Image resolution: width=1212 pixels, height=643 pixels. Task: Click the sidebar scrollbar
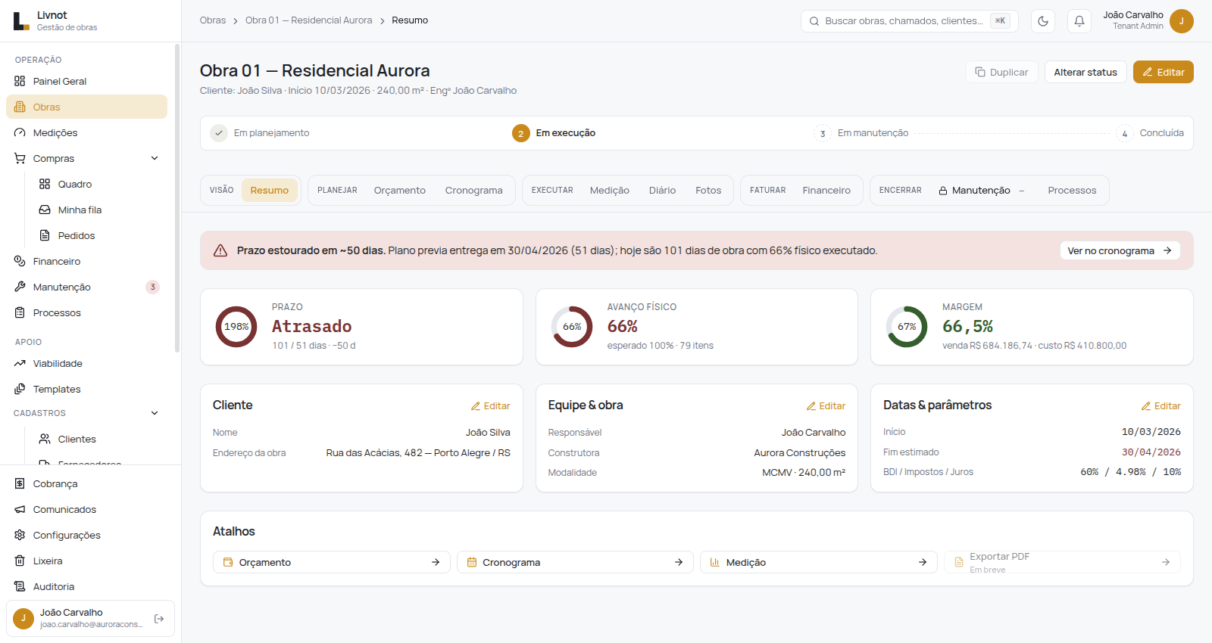177,198
